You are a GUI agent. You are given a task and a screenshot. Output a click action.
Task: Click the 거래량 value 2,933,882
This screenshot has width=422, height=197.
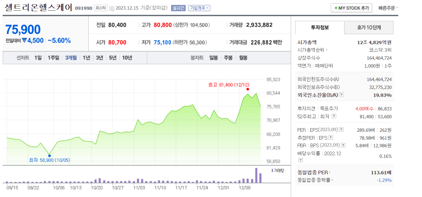coord(259,25)
